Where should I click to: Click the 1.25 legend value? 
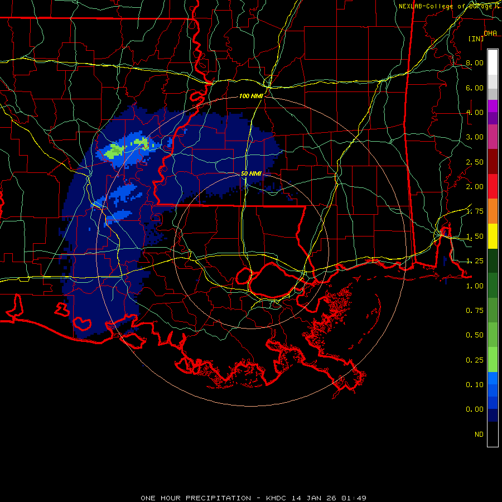(475, 261)
